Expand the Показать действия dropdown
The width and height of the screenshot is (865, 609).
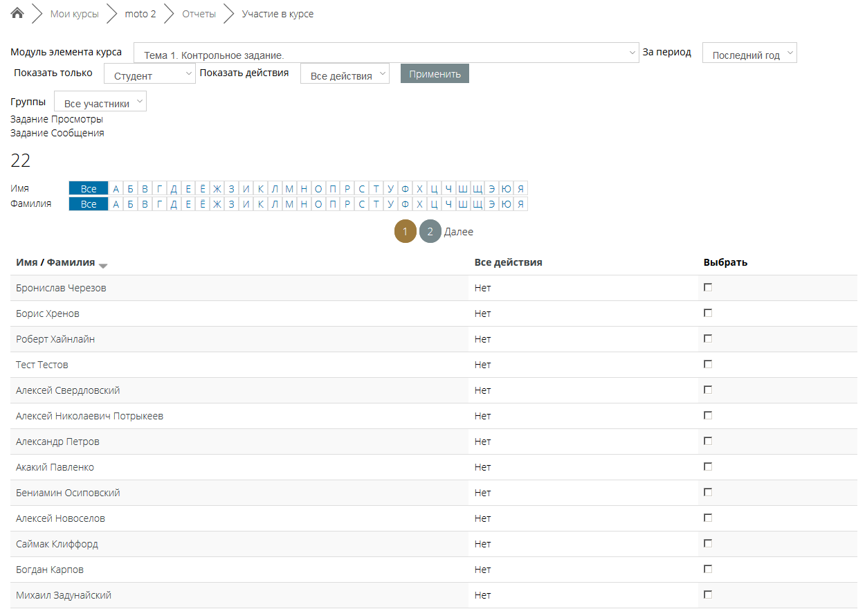(345, 74)
